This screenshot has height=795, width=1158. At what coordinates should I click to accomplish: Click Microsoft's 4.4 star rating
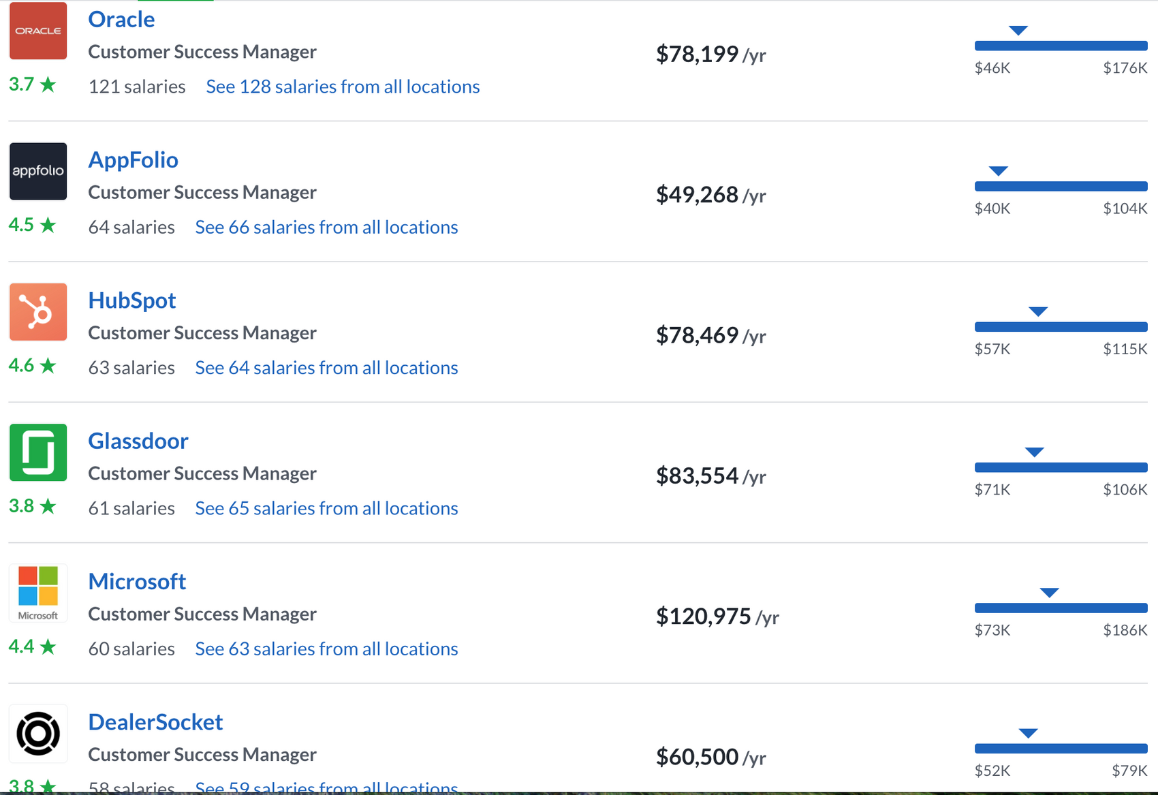tap(32, 646)
